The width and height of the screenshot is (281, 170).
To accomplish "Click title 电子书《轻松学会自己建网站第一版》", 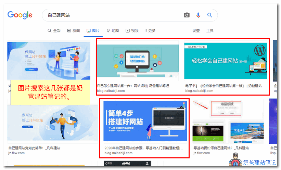I will [225, 86].
